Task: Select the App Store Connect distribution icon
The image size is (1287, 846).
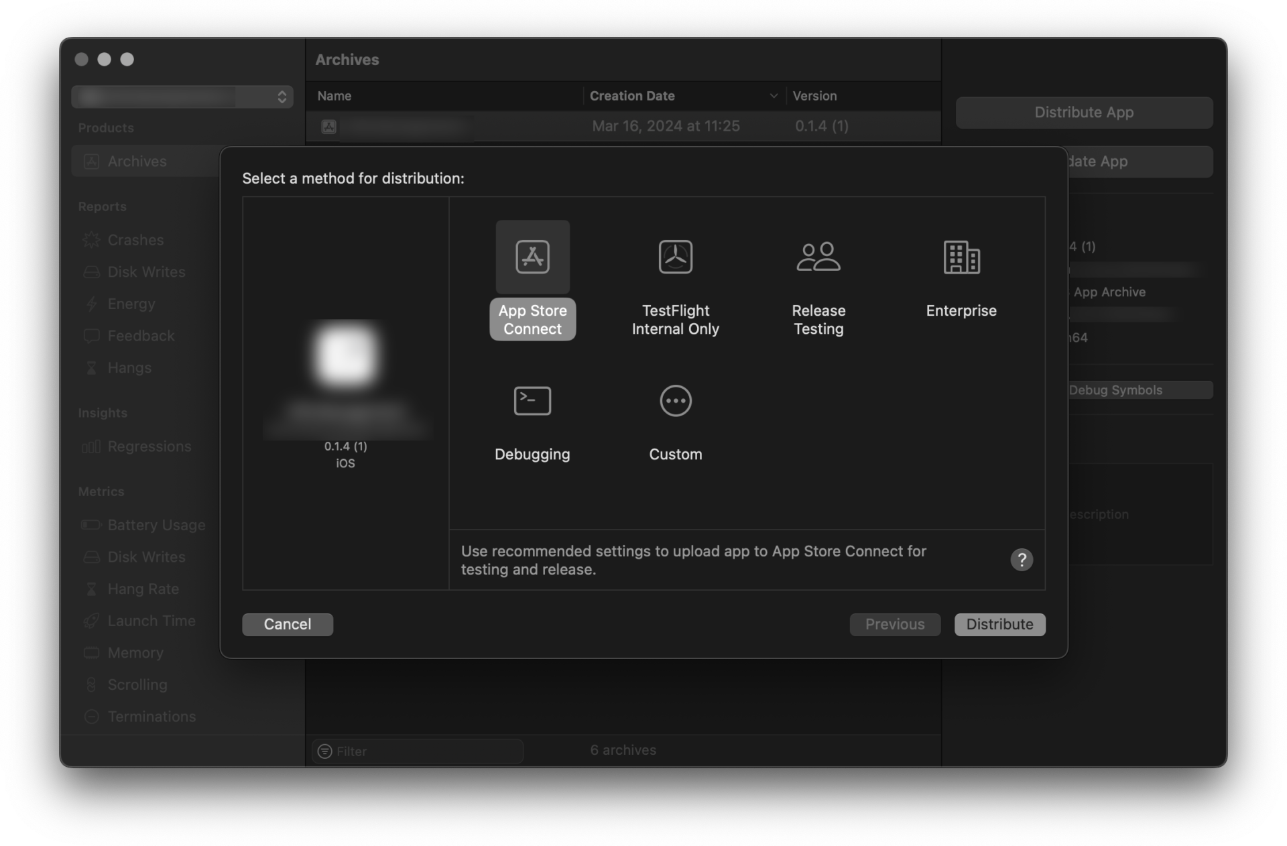Action: (532, 256)
